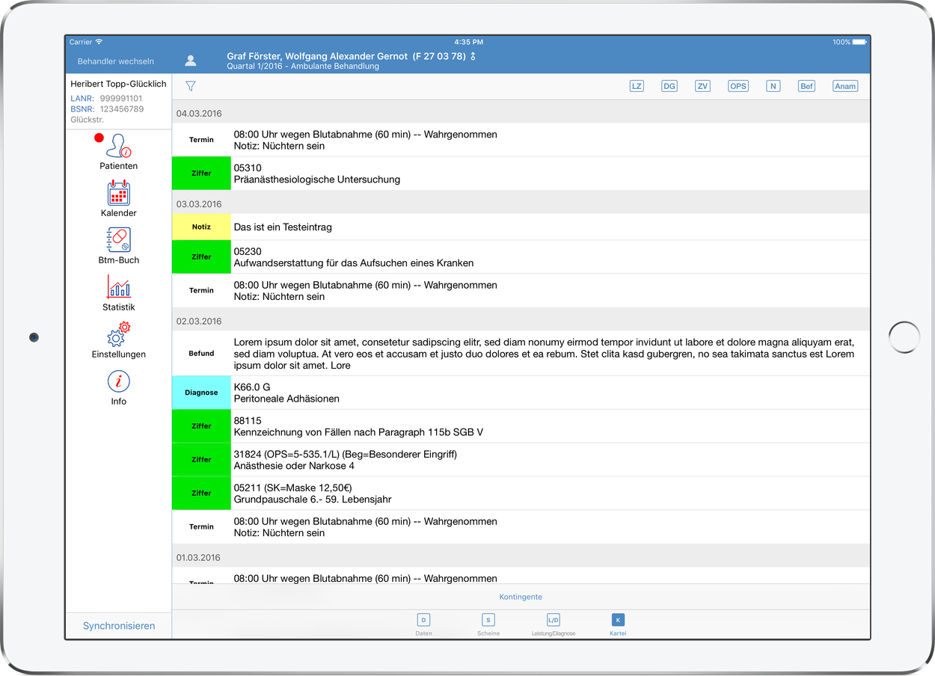Switch to the Daten tab

point(423,624)
